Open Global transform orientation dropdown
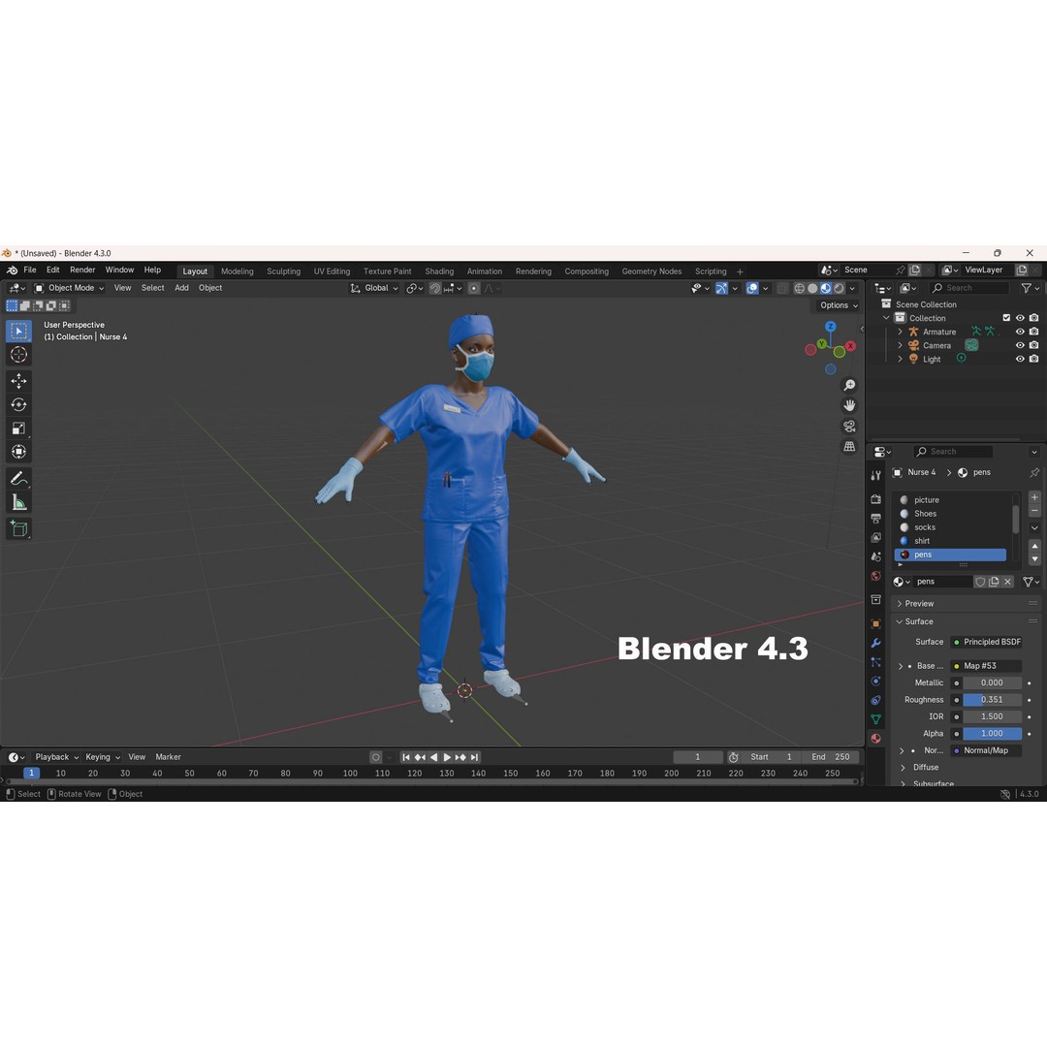 coord(374,288)
